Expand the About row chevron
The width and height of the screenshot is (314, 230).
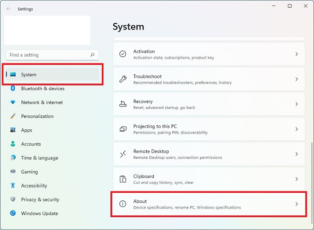[x=297, y=204]
